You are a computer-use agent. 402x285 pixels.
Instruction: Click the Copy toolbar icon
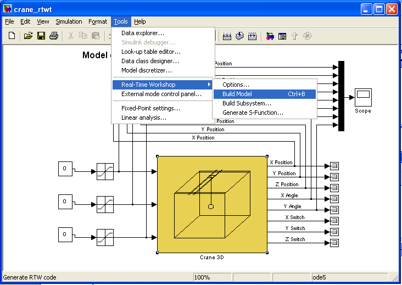(83, 36)
